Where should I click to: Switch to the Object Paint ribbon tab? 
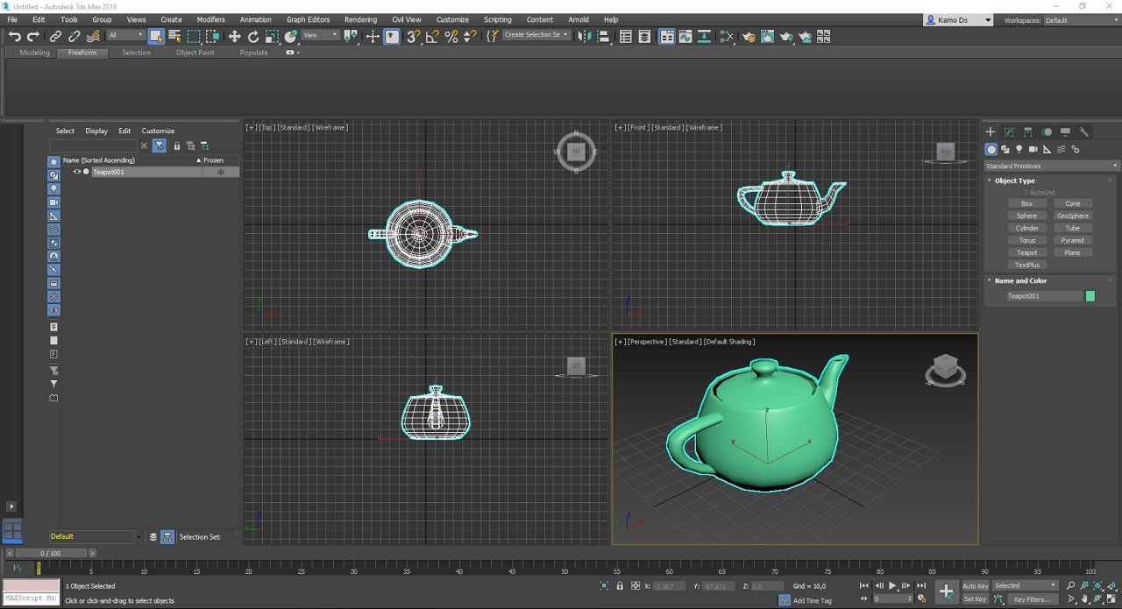coord(195,53)
